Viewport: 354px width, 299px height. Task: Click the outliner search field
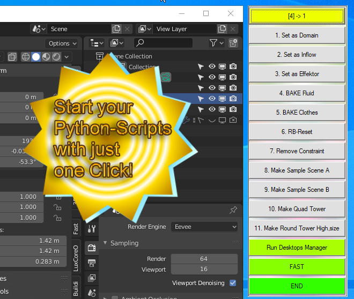(163, 43)
